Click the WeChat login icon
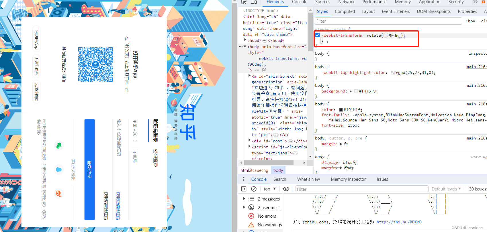 59,146
